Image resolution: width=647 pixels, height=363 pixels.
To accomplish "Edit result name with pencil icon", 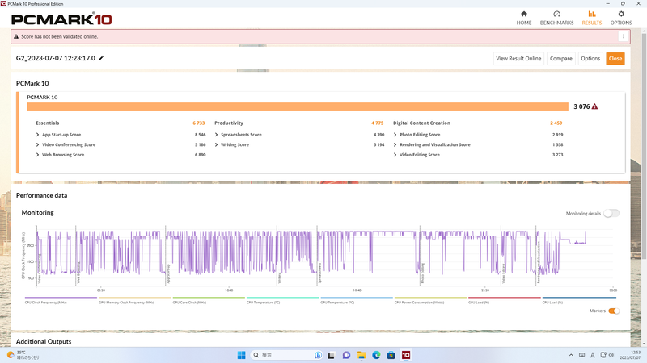I will click(x=102, y=58).
